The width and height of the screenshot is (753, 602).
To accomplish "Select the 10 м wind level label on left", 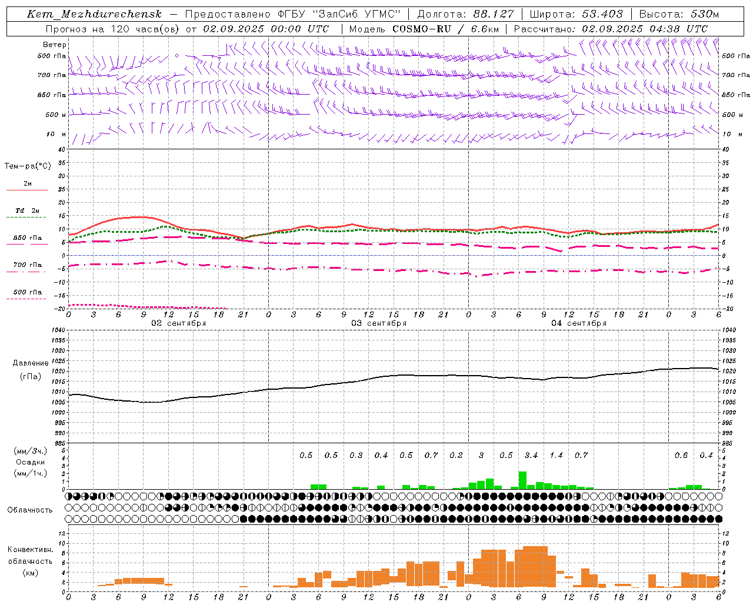I will [x=56, y=134].
